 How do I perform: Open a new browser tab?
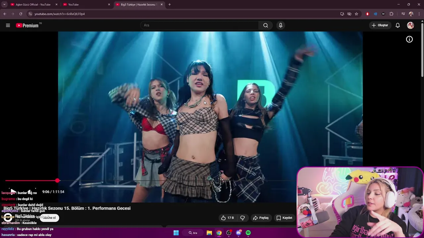[170, 4]
